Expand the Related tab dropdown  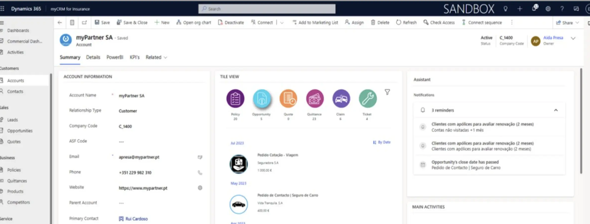tap(157, 57)
